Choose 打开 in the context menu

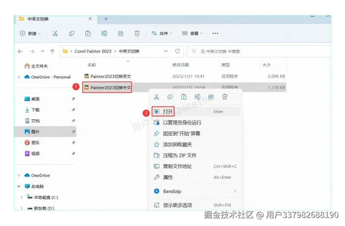(x=195, y=112)
